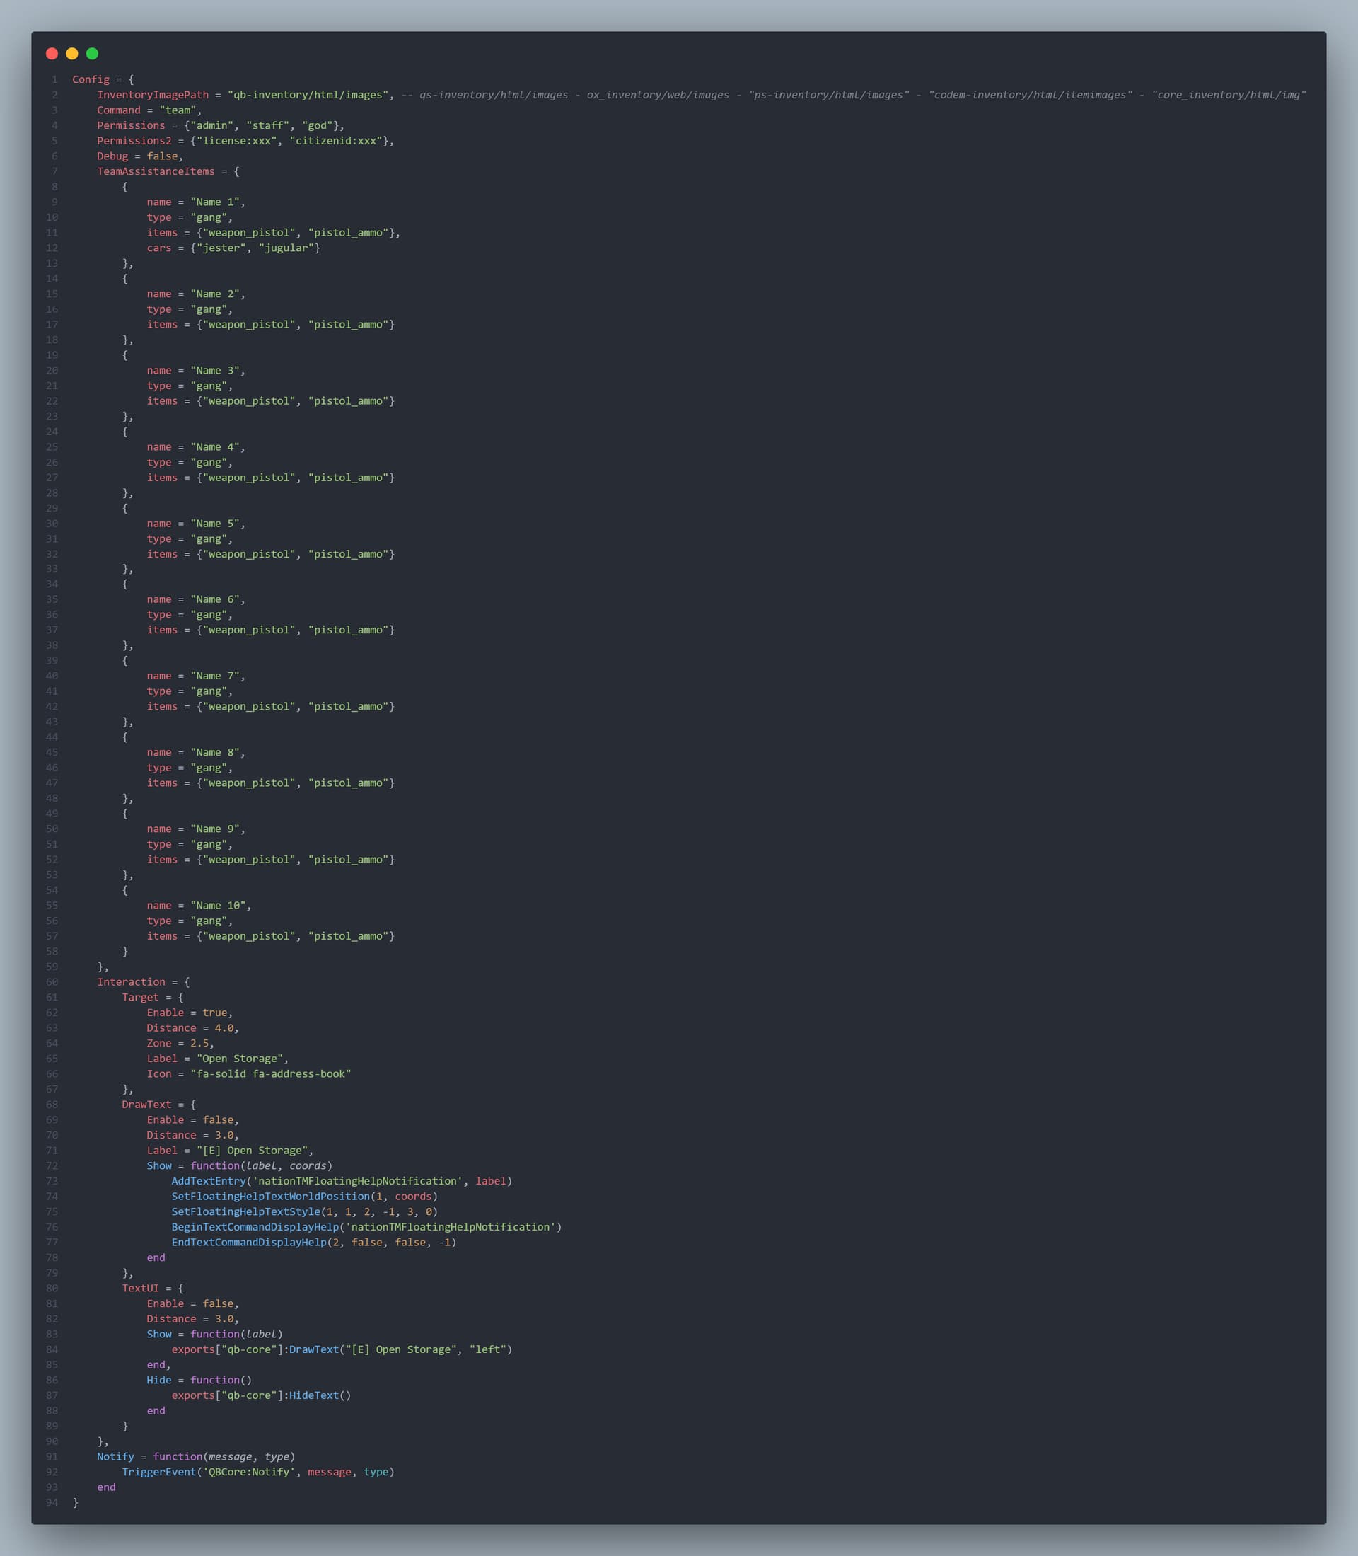Click the Interaction table name

(x=130, y=982)
